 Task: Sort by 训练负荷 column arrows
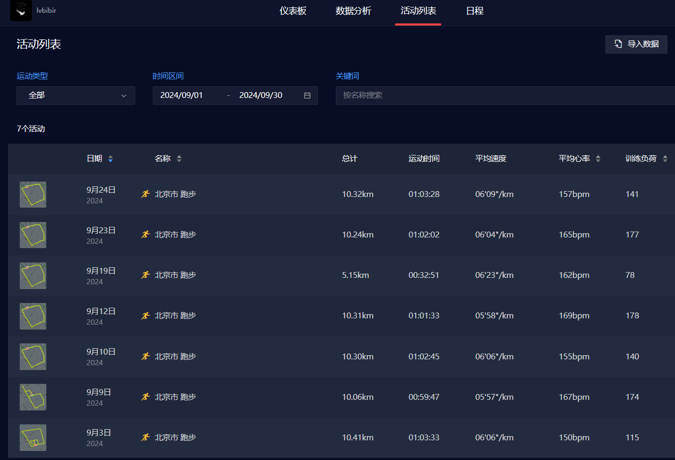click(665, 159)
